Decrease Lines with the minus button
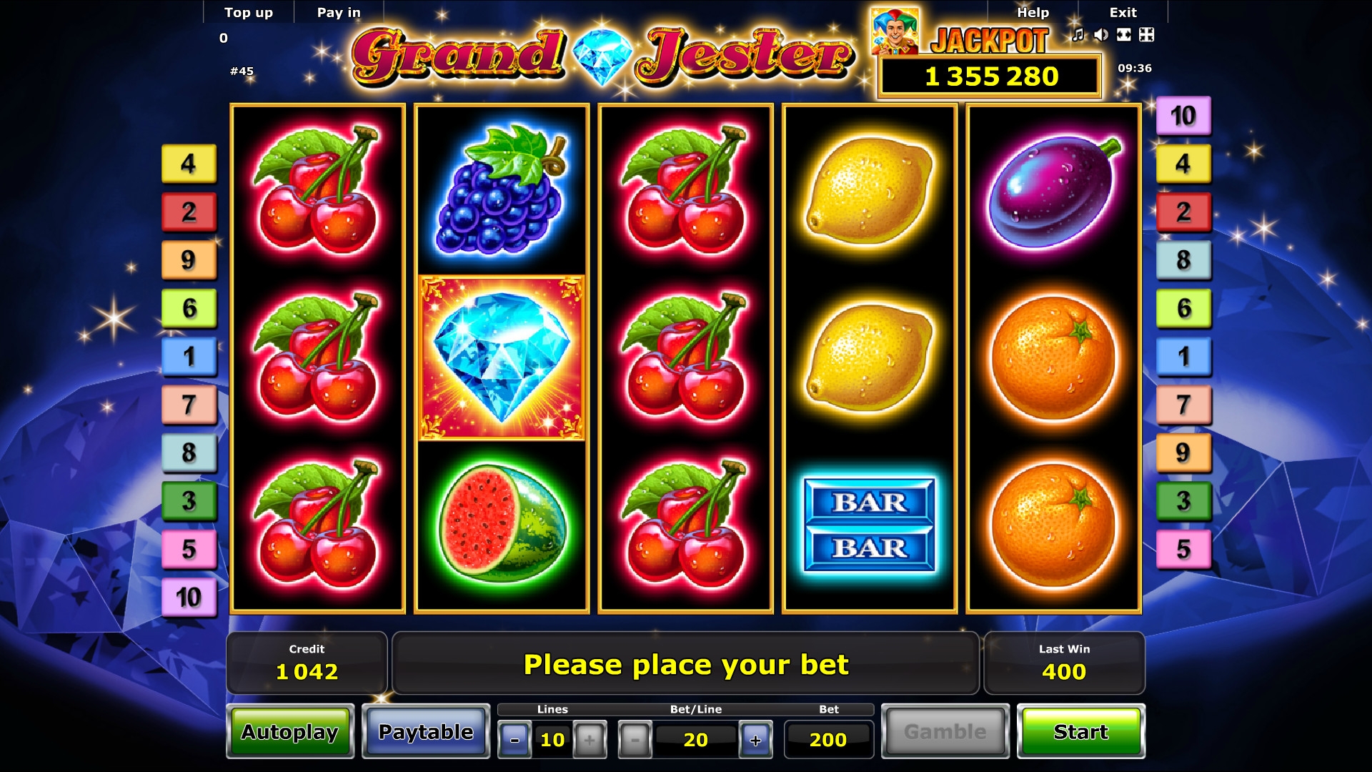The height and width of the screenshot is (772, 1372). (x=514, y=740)
